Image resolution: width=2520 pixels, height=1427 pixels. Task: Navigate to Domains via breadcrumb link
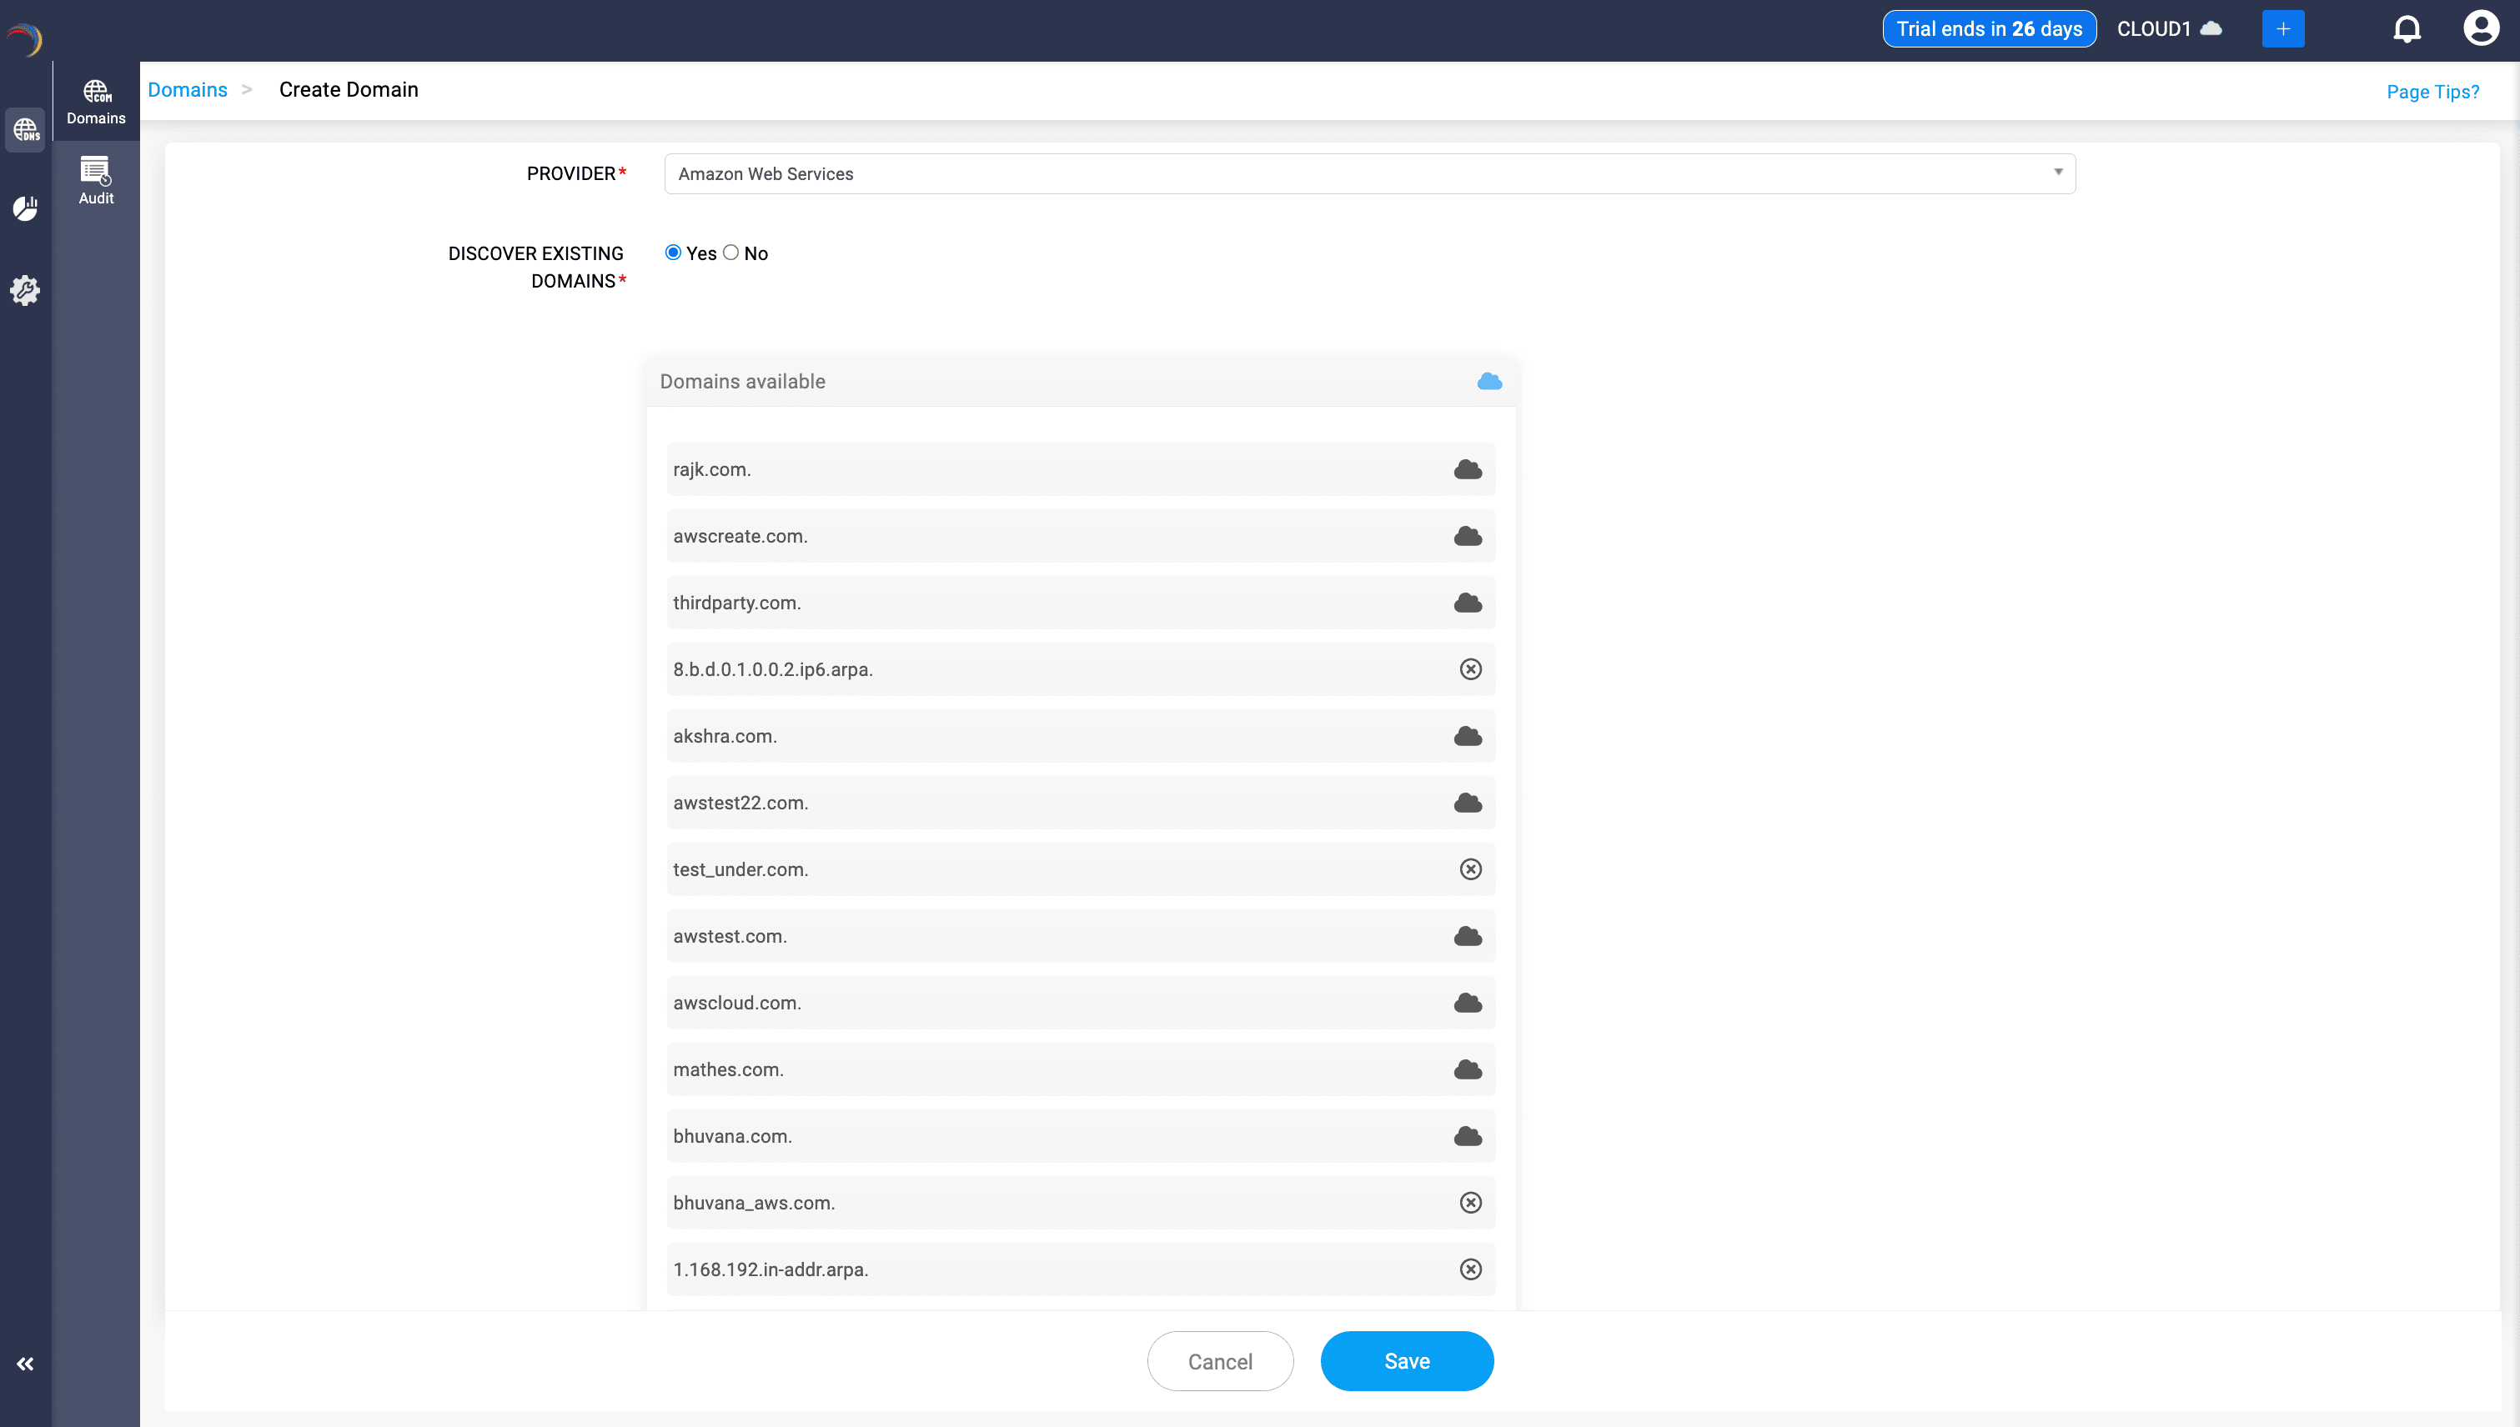click(186, 89)
